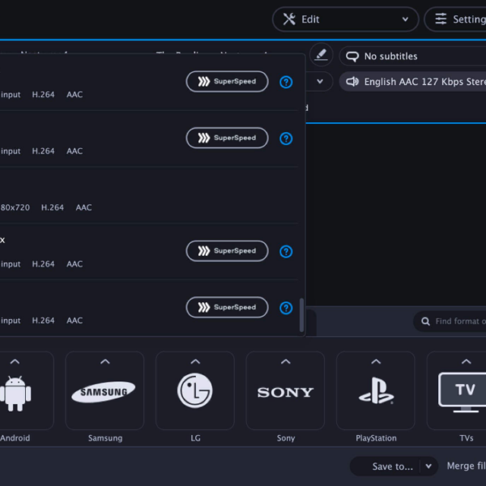This screenshot has width=486, height=486.
Task: Click the preset list vertical scrollbar
Action: pos(302,314)
